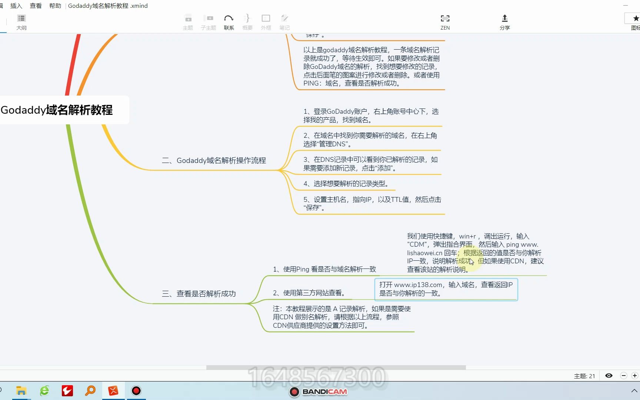Open the 图标 marker panel
The width and height of the screenshot is (640, 400).
point(635,22)
